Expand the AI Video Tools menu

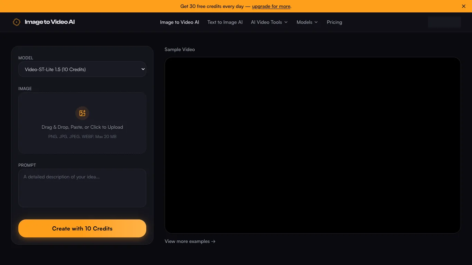[x=269, y=22]
